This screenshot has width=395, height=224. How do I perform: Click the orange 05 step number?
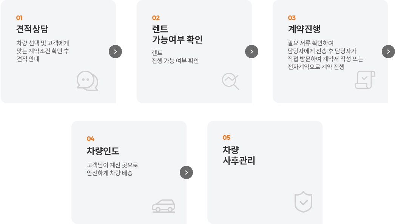[227, 137]
